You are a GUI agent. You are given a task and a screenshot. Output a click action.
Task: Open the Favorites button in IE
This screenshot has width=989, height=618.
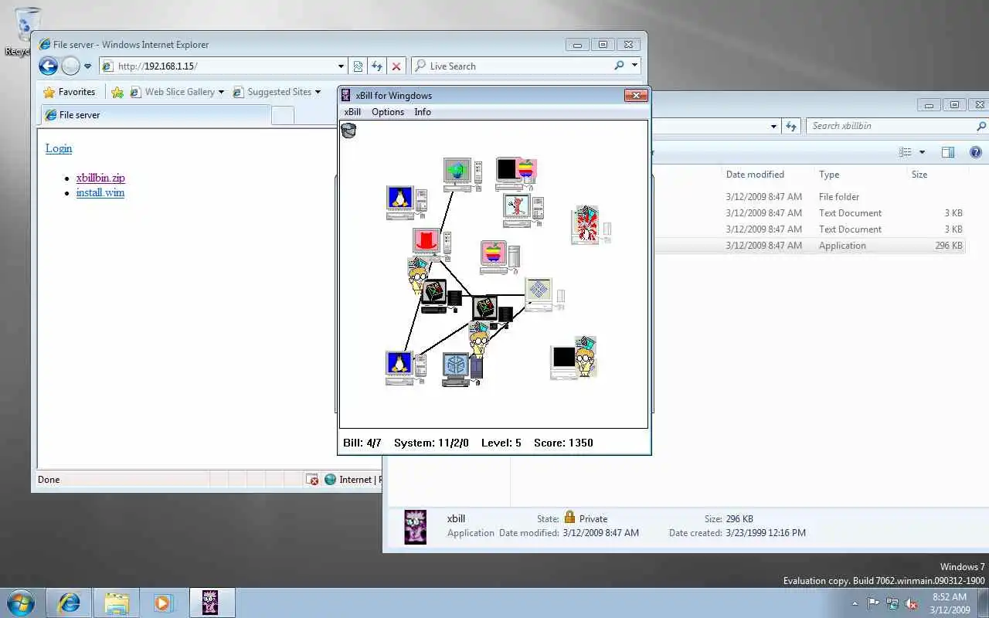(70, 92)
